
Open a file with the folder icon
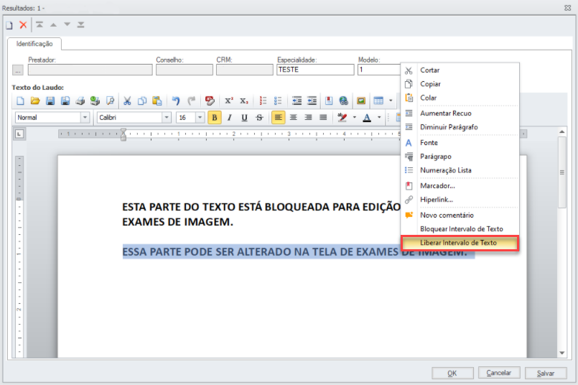click(x=35, y=101)
